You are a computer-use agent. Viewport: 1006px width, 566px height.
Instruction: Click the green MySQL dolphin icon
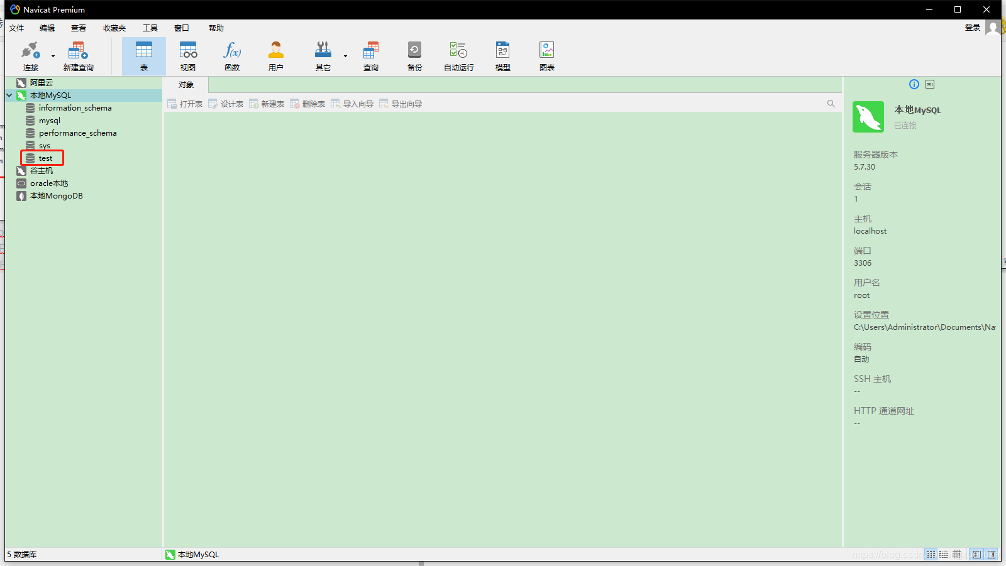(x=868, y=117)
